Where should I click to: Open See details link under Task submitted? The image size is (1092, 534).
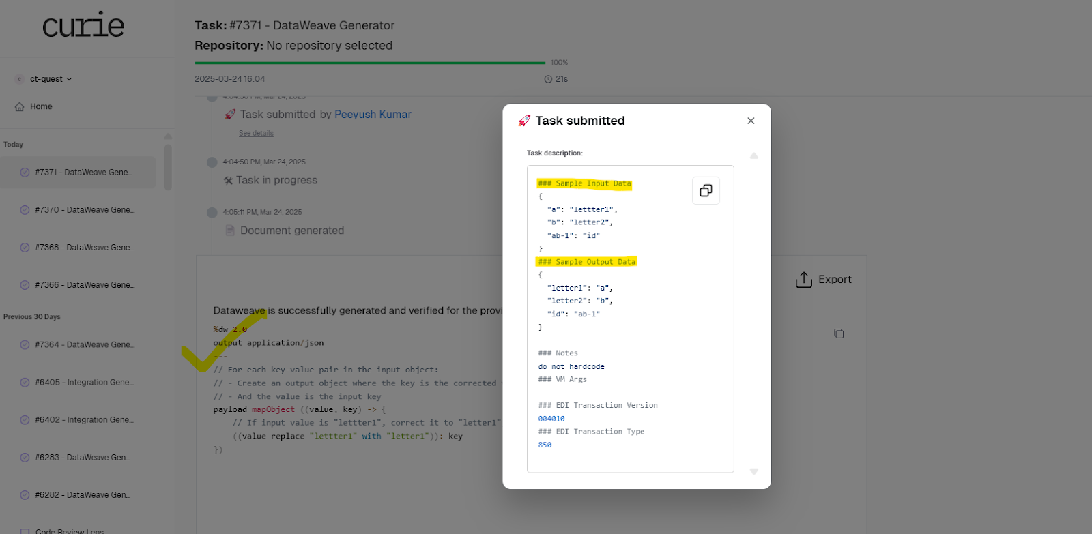(256, 134)
